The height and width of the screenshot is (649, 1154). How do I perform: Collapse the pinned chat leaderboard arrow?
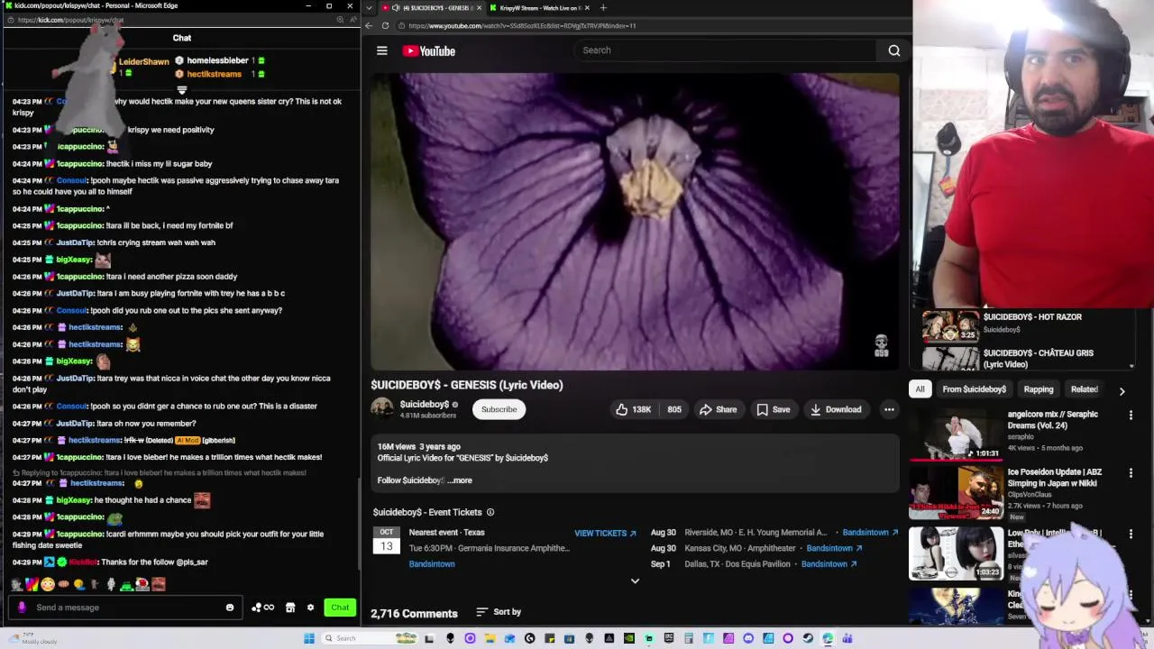coord(181,90)
